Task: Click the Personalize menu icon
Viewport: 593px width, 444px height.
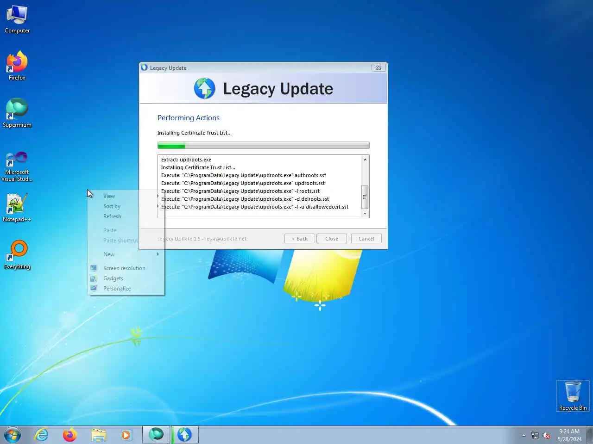Action: coord(94,288)
